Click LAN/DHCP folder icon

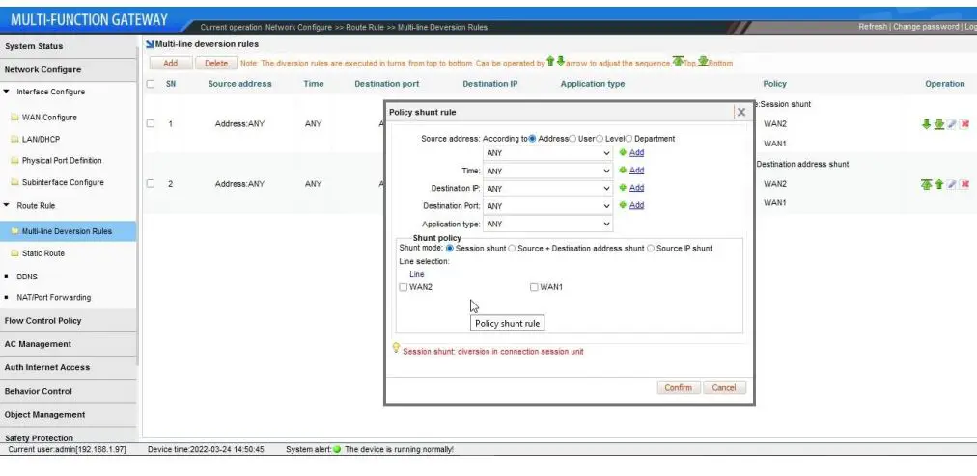coord(14,140)
